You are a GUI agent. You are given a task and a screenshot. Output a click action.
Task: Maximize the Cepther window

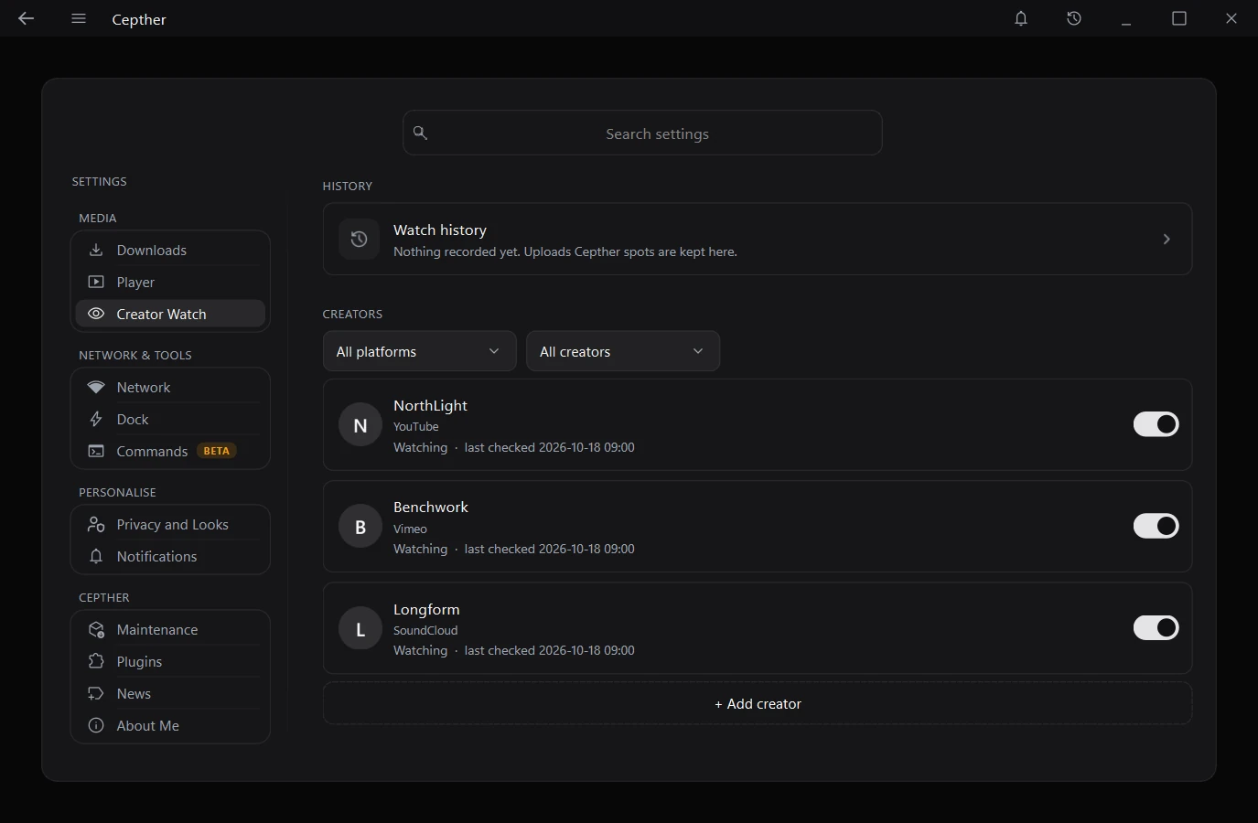click(1179, 18)
